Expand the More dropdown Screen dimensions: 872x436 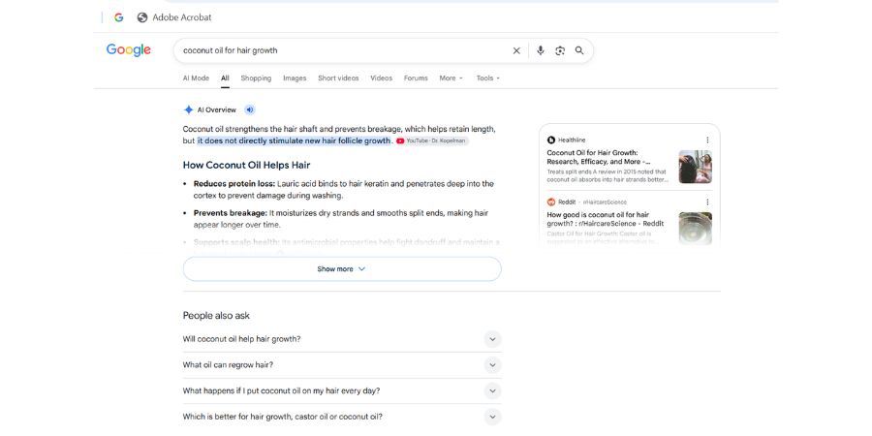pos(451,78)
